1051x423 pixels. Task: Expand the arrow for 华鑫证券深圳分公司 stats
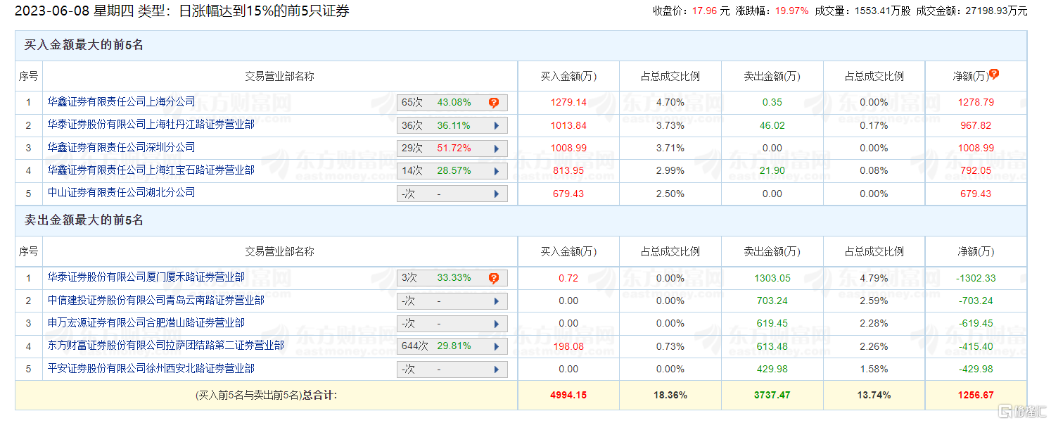coord(497,149)
